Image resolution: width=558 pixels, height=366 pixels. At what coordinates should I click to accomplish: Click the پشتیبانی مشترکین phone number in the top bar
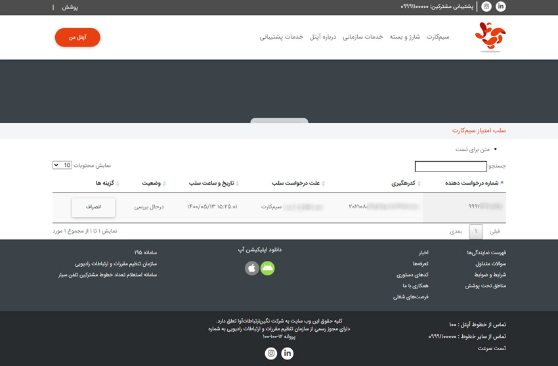437,7
